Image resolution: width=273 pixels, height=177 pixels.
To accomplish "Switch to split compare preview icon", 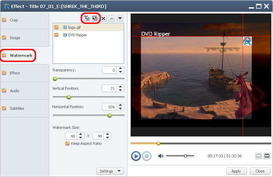I will point(267,156).
